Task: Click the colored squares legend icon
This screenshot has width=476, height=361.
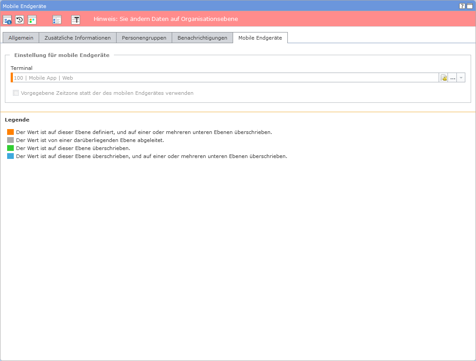Action: pyautogui.click(x=32, y=20)
